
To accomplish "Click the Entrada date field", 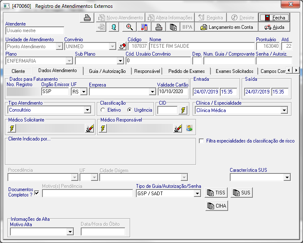I will (206, 91).
